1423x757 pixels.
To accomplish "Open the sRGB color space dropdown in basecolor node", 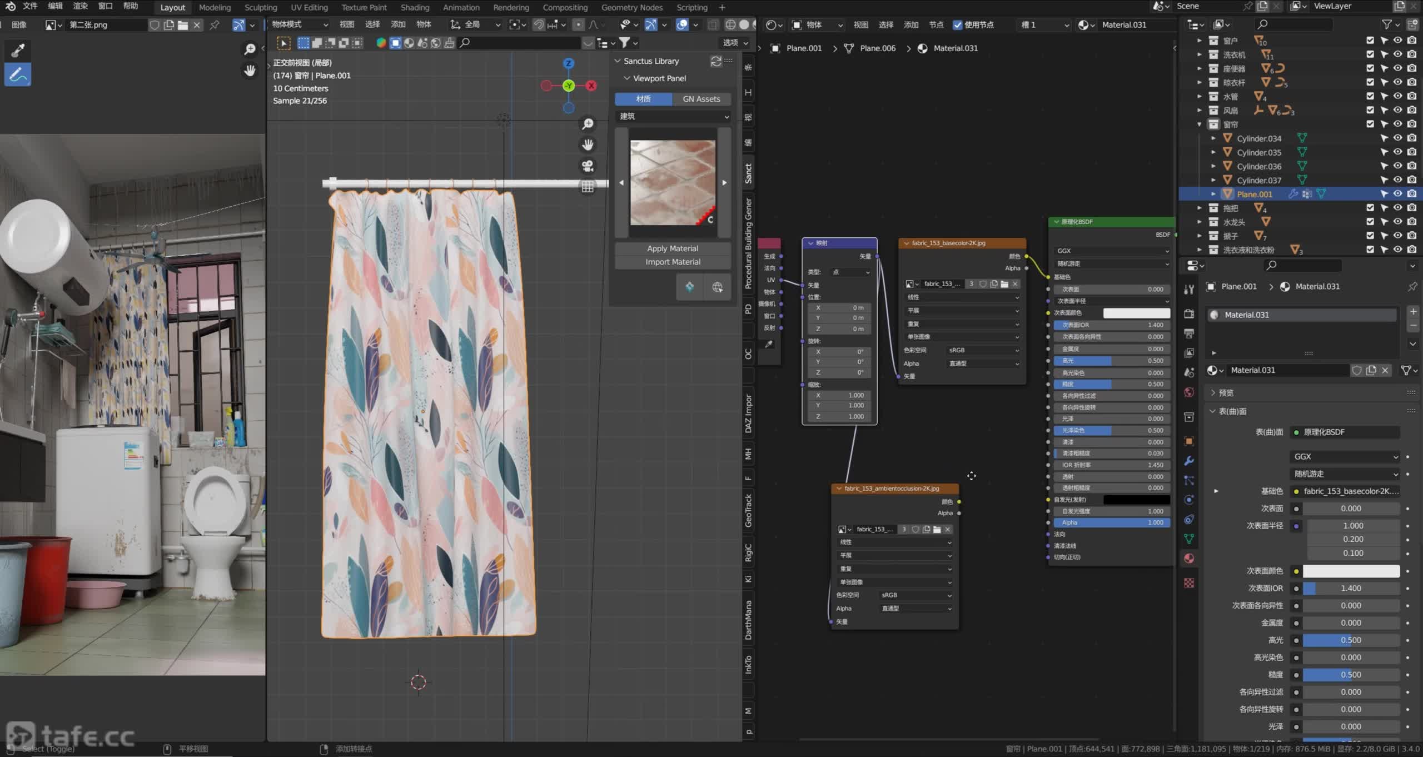I will (983, 350).
